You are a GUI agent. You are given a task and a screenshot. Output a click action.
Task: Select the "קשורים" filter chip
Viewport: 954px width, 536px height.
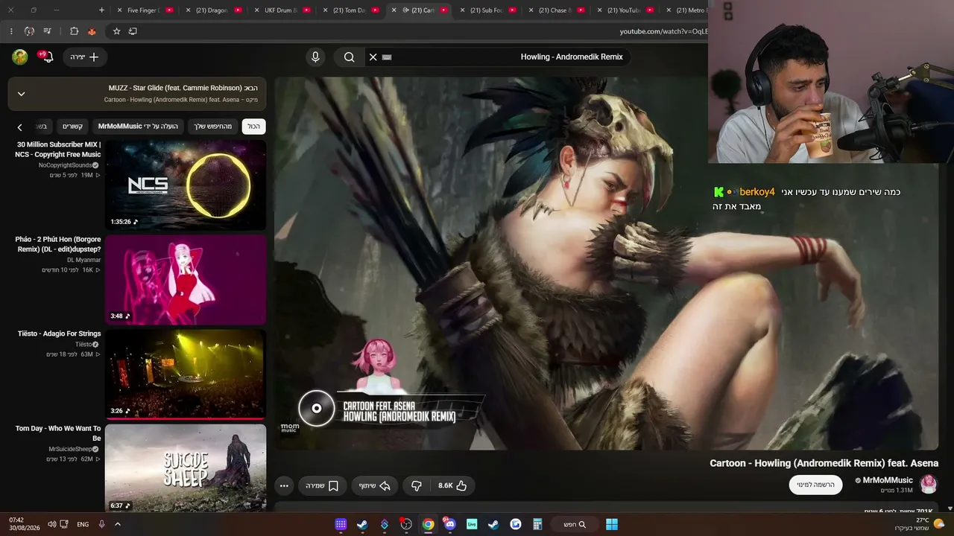point(73,127)
